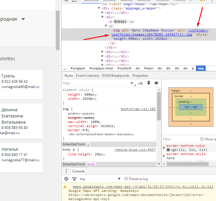Click phone number 8 908 885 65 80

tap(14, 128)
